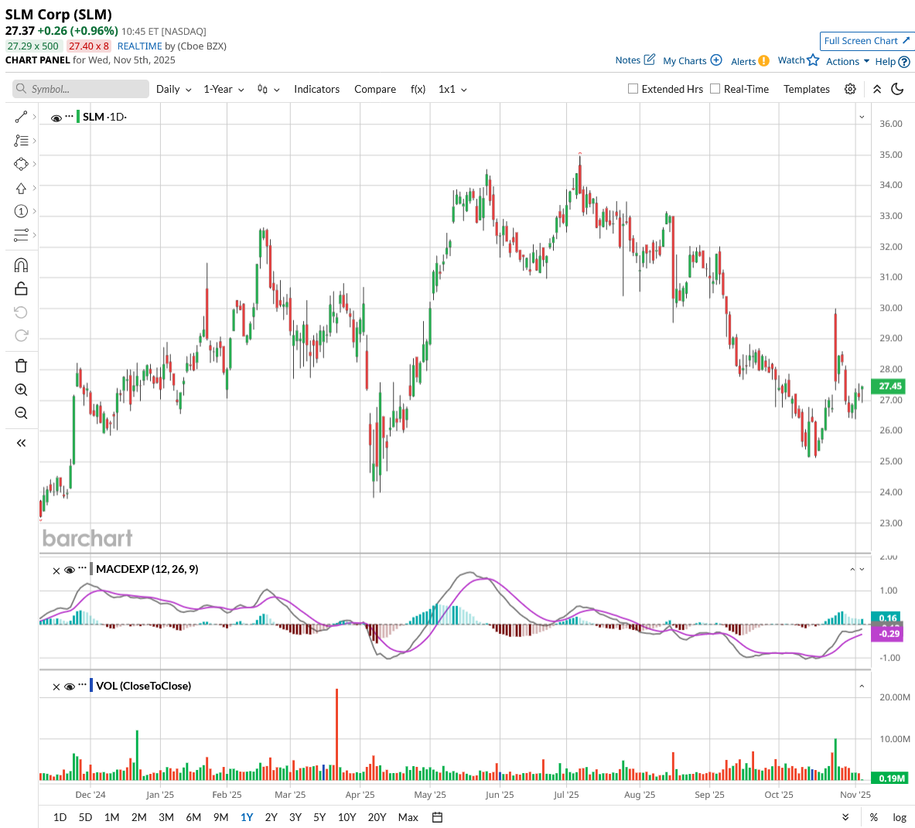Choose the geometric shapes tool
This screenshot has width=915, height=828.
21,165
